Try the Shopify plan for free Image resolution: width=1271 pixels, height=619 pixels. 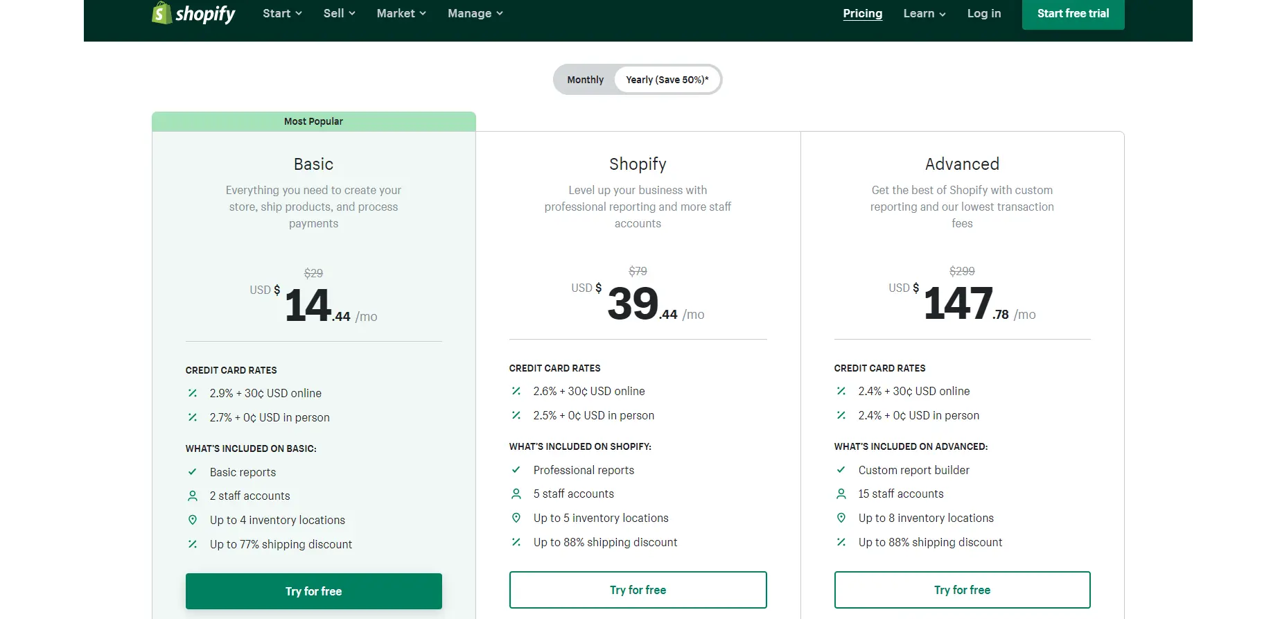(638, 590)
